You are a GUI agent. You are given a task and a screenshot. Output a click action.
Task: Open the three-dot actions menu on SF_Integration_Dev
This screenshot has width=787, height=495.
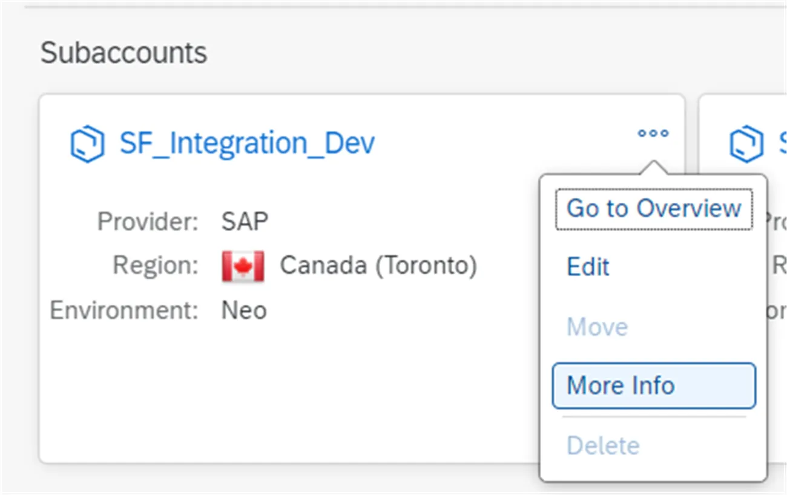[x=653, y=133]
